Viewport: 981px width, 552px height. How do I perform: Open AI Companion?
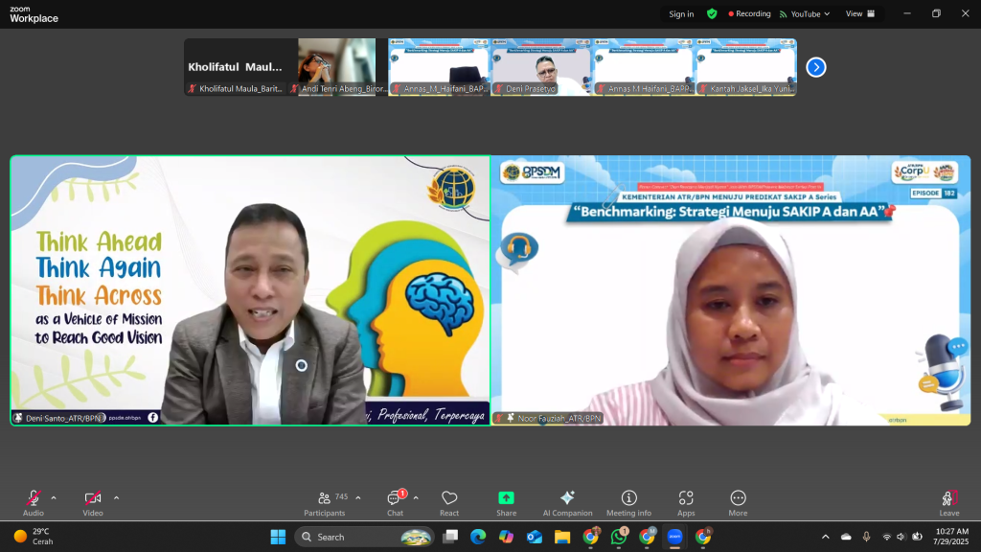[567, 502]
